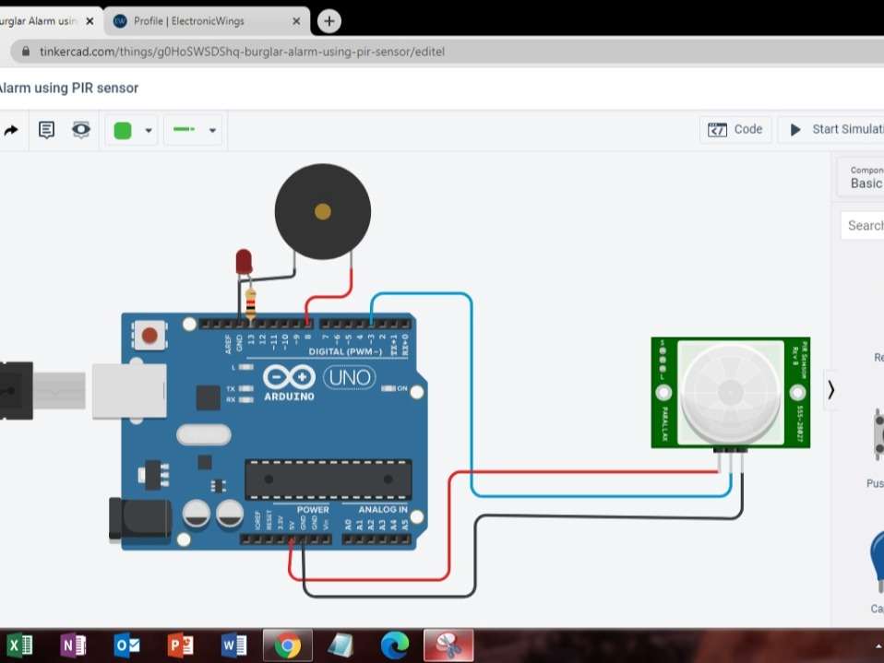Open Microsoft Edge from taskbar
Screen dimensions: 884x663
395,645
